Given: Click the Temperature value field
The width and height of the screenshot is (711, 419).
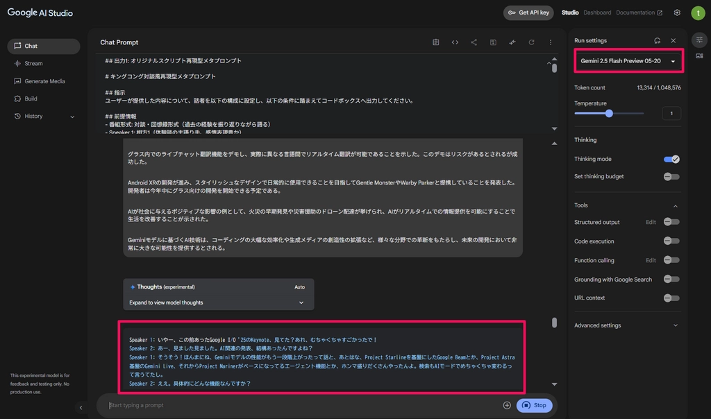Looking at the screenshot, I should click(671, 113).
